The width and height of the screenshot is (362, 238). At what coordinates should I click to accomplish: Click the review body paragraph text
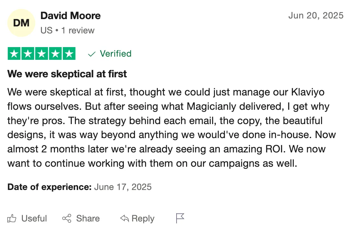(x=171, y=128)
